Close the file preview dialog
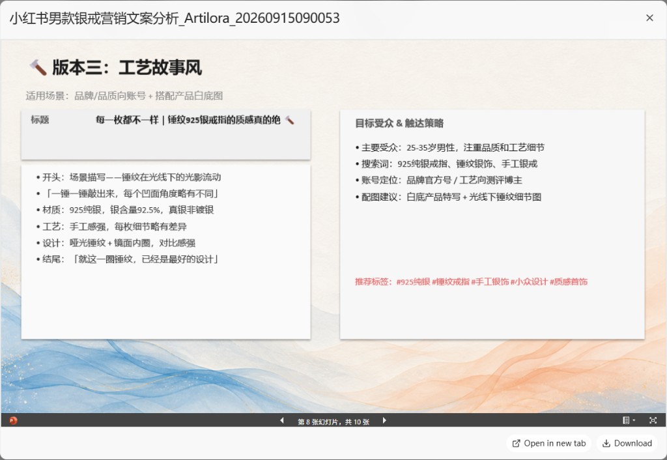 (x=649, y=18)
